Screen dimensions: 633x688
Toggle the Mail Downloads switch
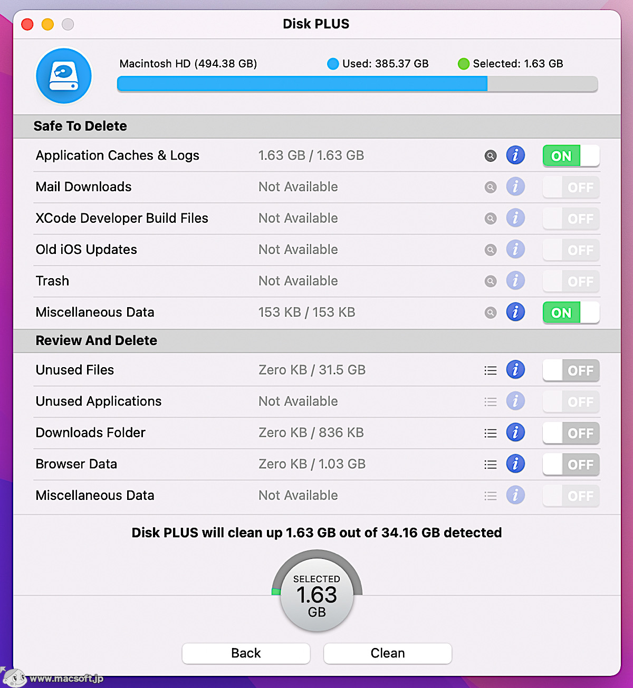click(x=571, y=187)
